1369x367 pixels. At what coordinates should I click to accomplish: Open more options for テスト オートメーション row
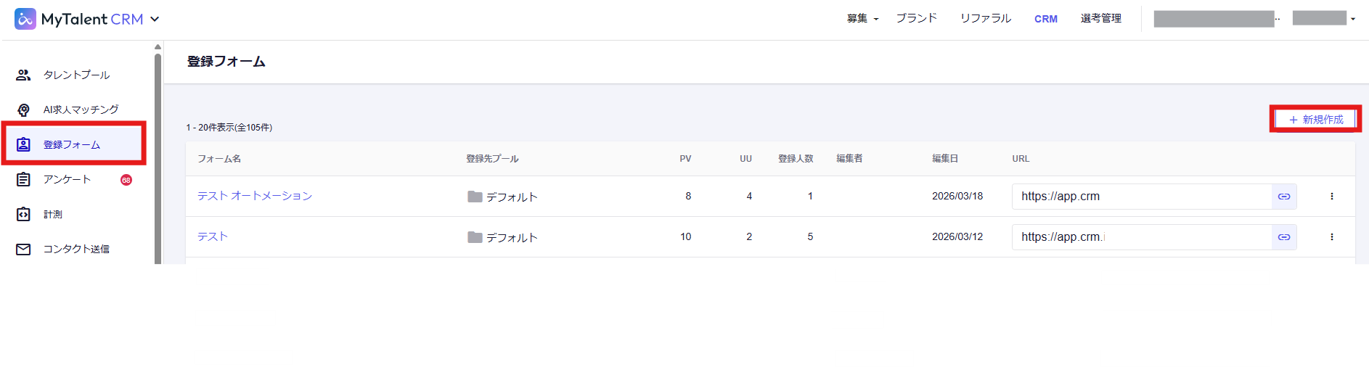tap(1331, 197)
